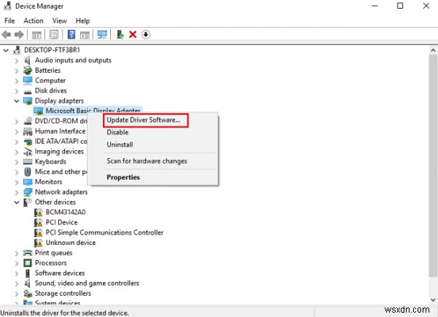The width and height of the screenshot is (438, 317).
Task: Choose Uninstall in the context menu
Action: pos(120,145)
